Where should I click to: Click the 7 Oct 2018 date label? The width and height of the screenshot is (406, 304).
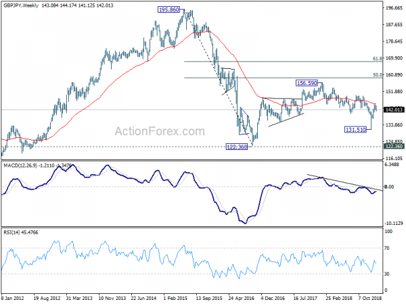coord(370,298)
